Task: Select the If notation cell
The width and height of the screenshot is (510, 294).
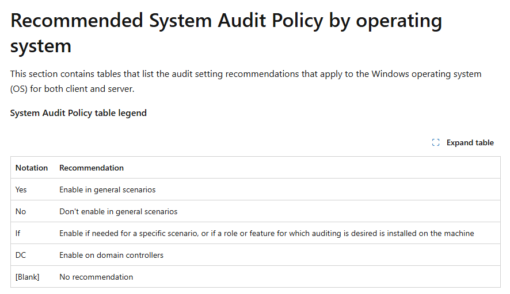Action: coord(18,233)
